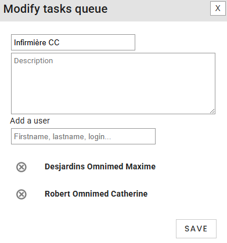Click into the Description text area
Image resolution: width=227 pixels, height=243 pixels.
coord(113,84)
